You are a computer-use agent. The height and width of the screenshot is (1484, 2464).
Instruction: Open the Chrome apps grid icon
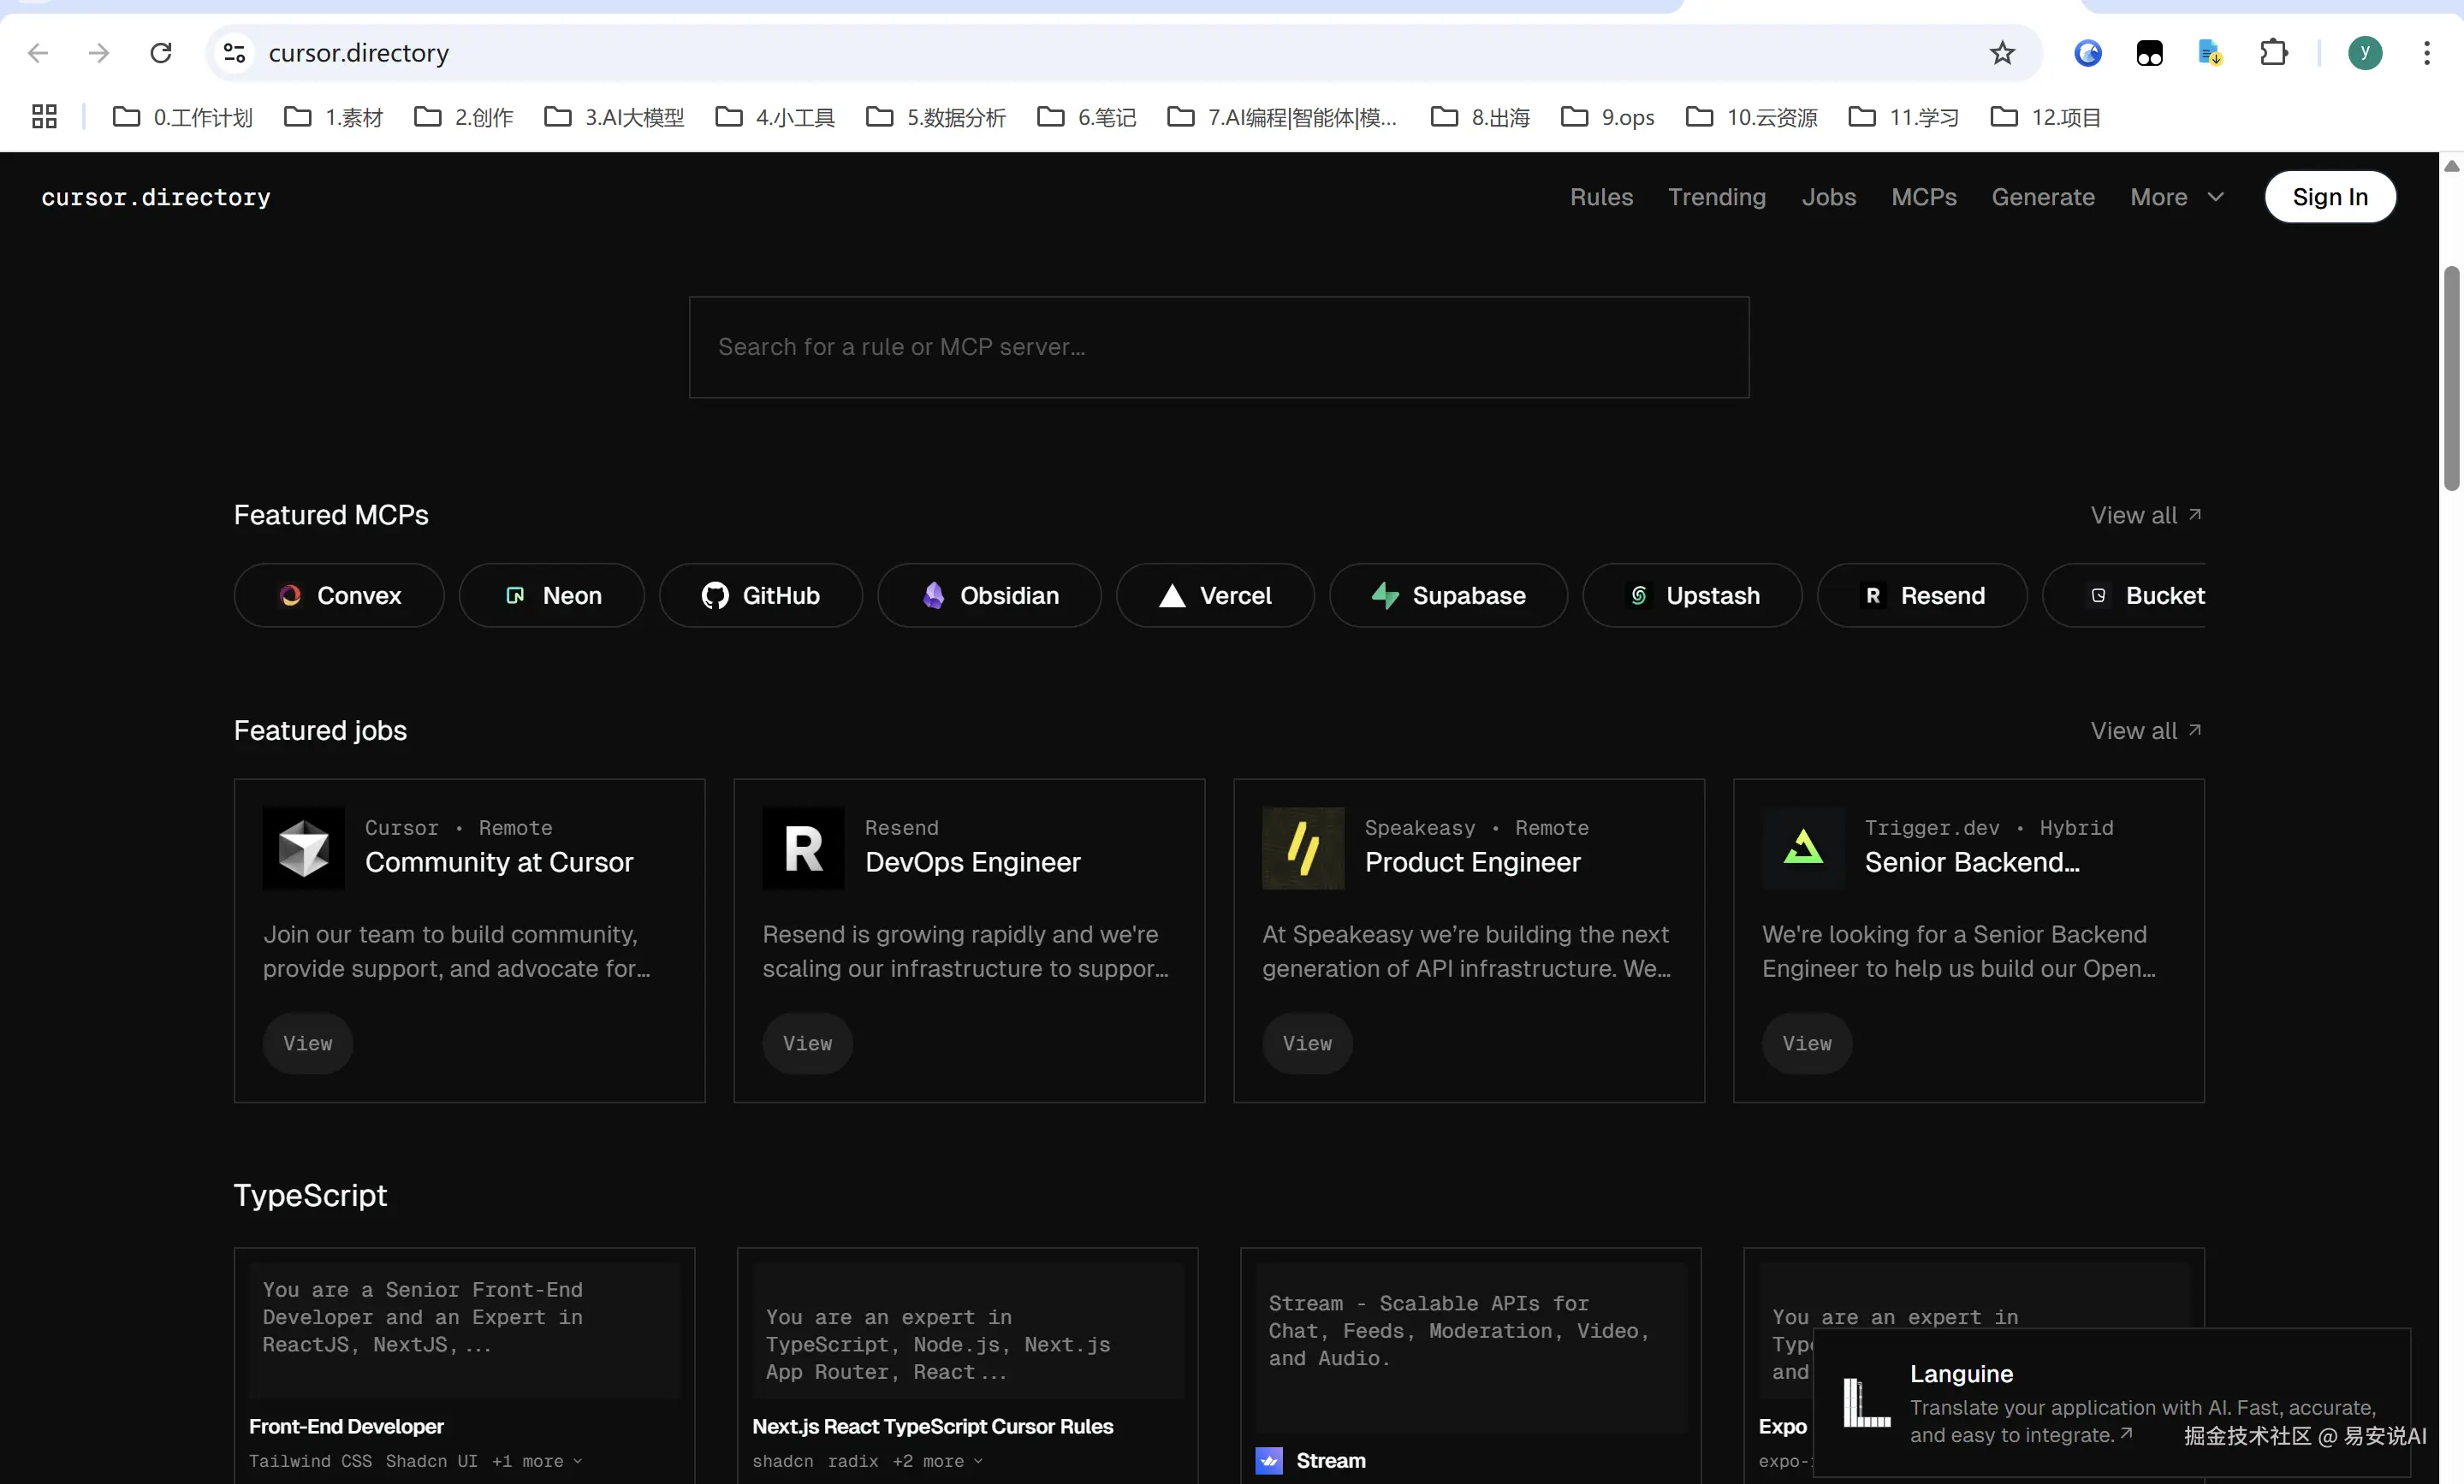tap(44, 117)
